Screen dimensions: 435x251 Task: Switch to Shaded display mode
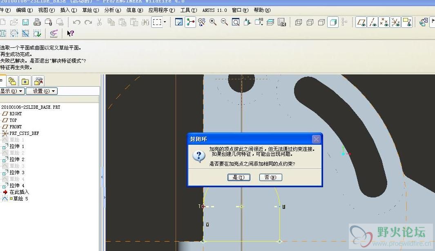333,22
